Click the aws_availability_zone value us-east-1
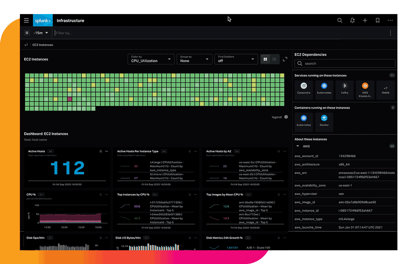The height and width of the screenshot is (264, 417). coord(345,185)
